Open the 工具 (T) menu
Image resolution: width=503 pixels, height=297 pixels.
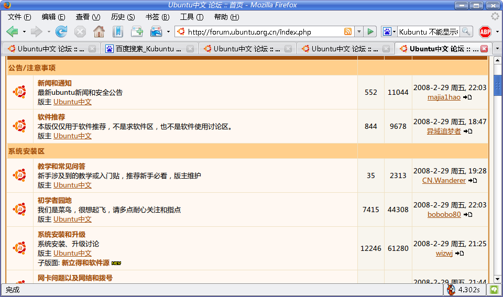(x=192, y=17)
